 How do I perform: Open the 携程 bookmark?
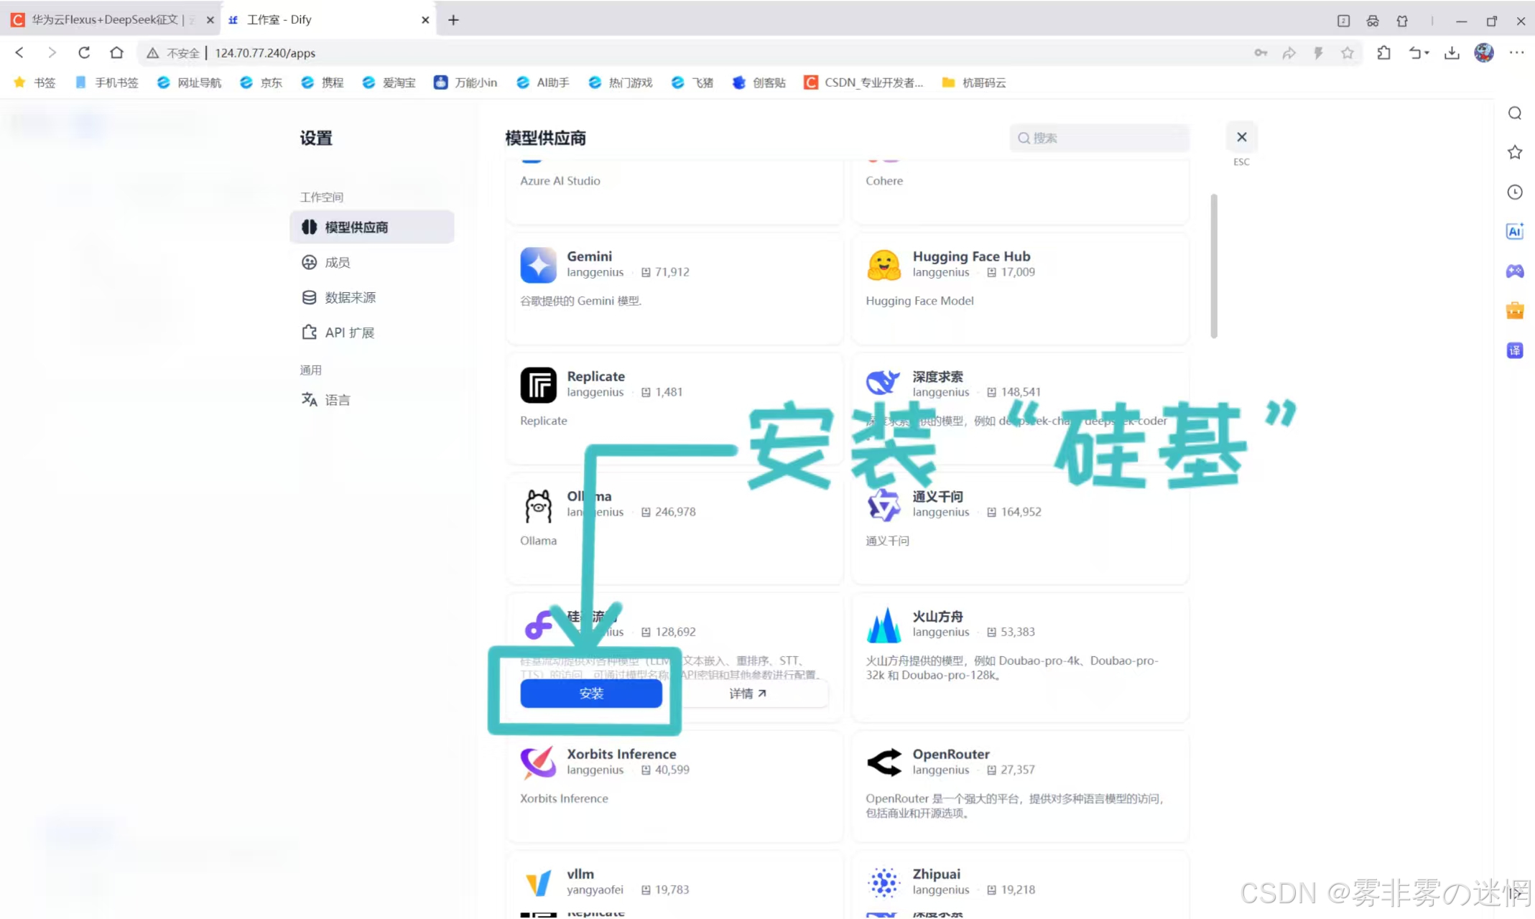pos(323,83)
